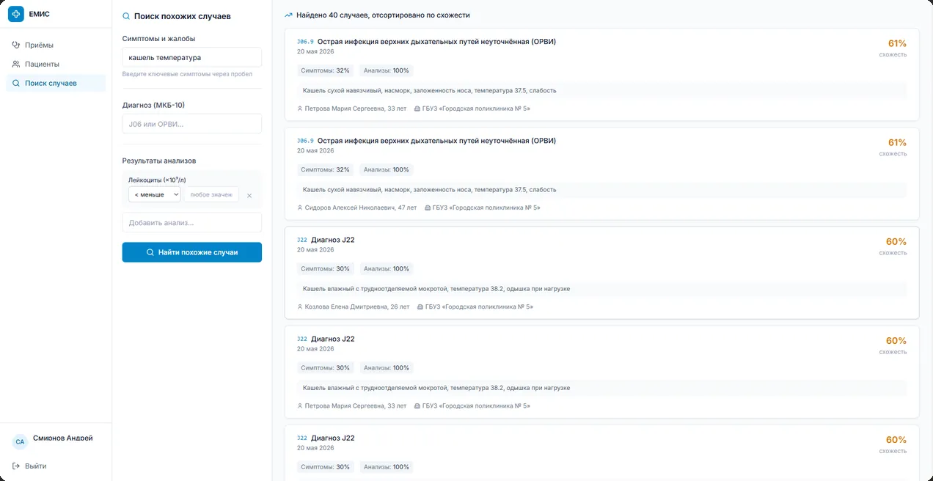The image size is (933, 481).
Task: Click the Найти похожие случаи button
Action: pos(191,252)
